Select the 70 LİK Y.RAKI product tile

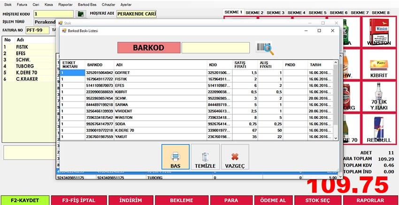[x=379, y=97]
